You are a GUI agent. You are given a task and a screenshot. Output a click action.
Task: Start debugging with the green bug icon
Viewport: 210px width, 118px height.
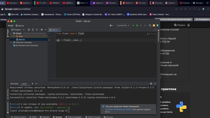pos(137,26)
